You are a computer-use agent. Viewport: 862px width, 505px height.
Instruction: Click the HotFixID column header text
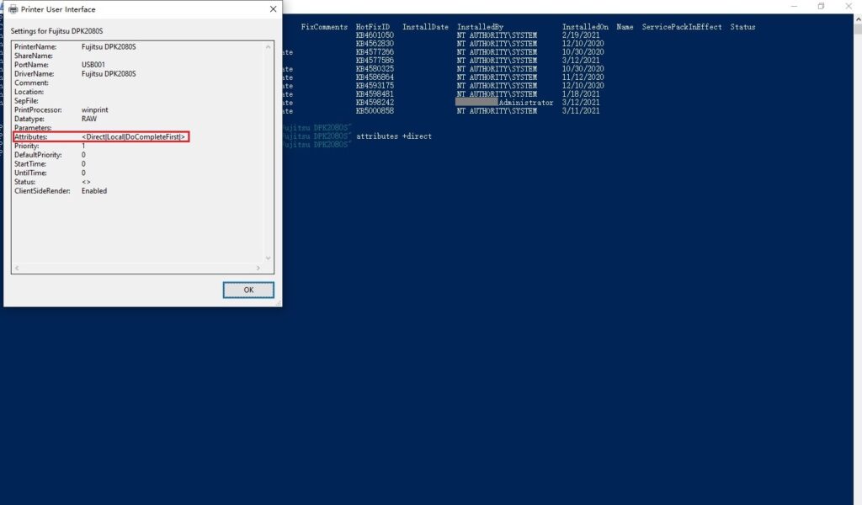click(372, 27)
